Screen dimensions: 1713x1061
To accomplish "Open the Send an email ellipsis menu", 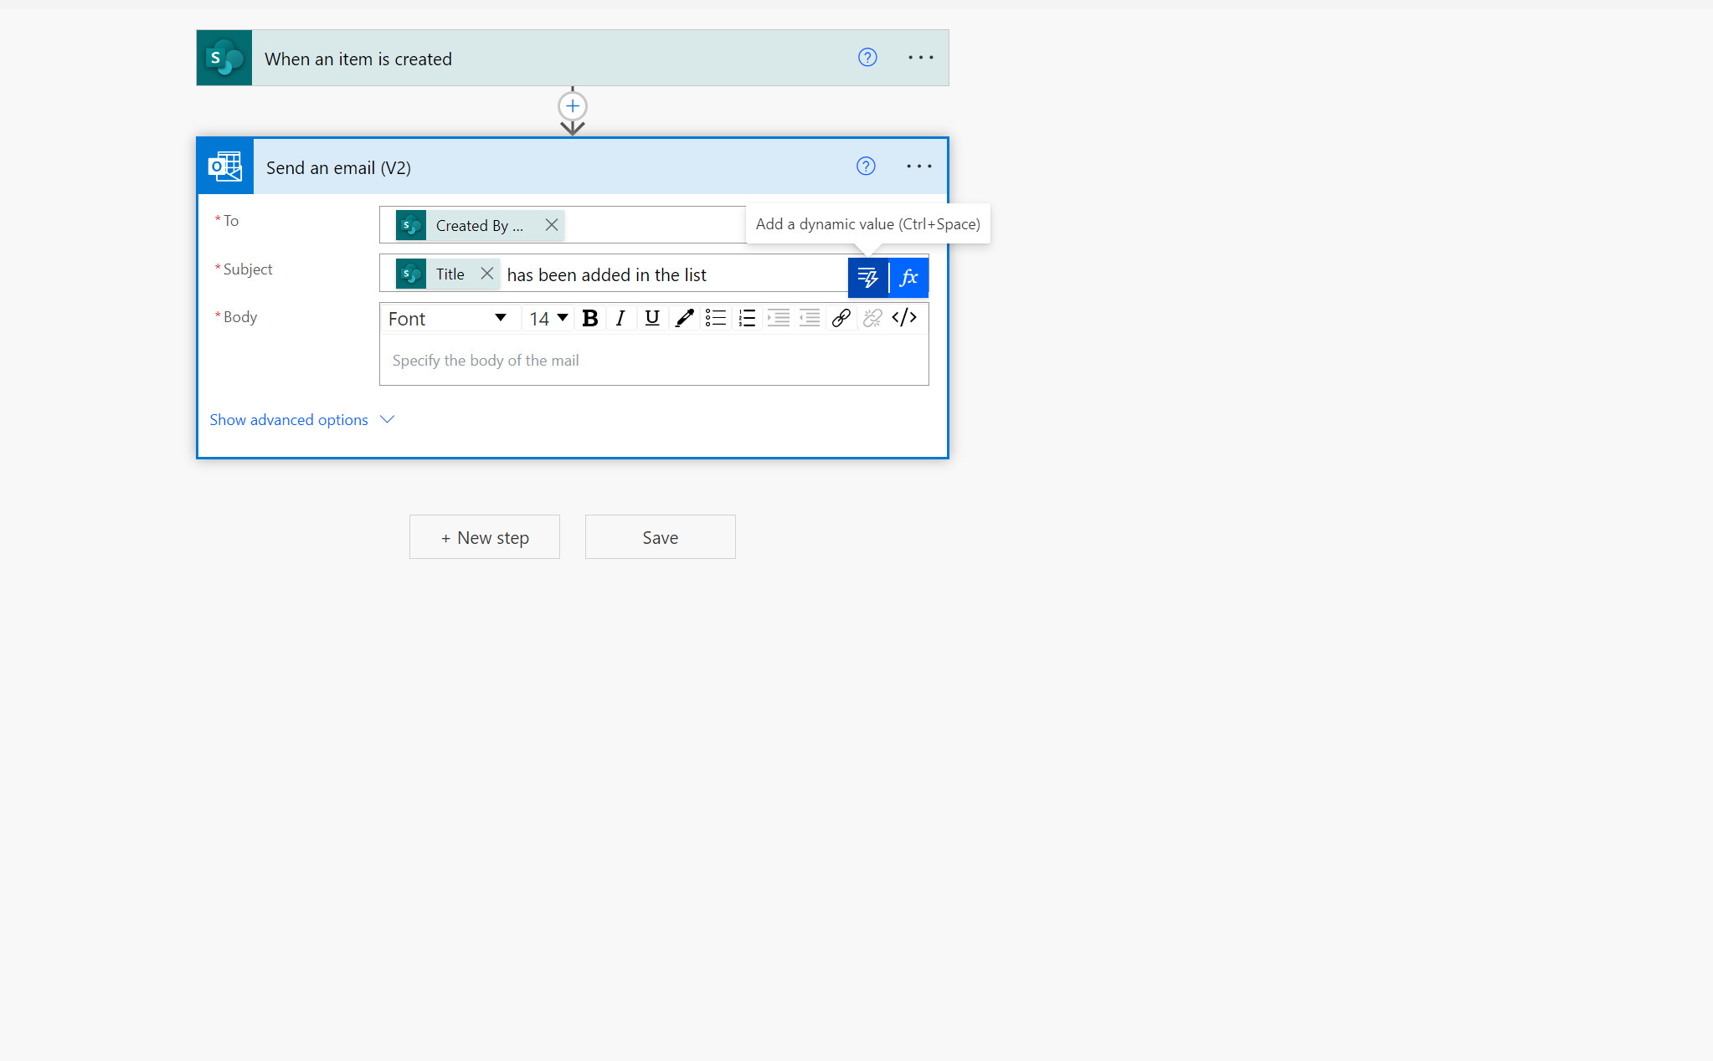I will point(918,167).
